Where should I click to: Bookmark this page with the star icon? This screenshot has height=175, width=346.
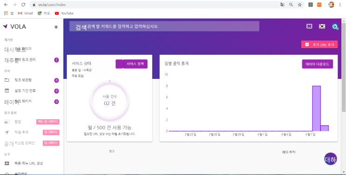299,5
